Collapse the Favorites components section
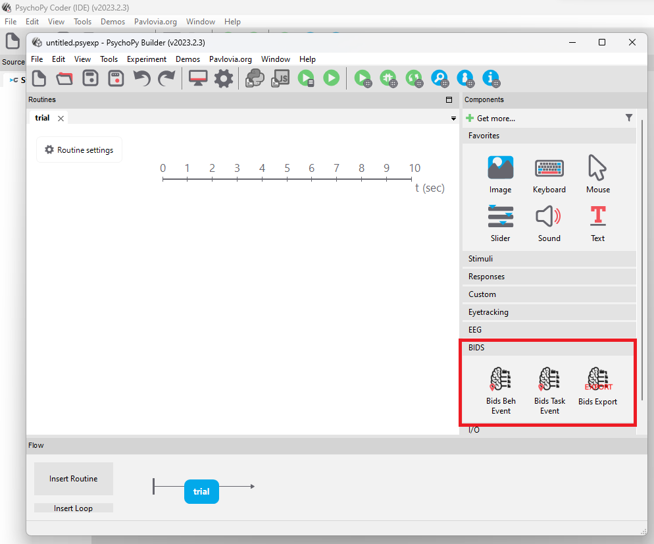 pos(549,136)
